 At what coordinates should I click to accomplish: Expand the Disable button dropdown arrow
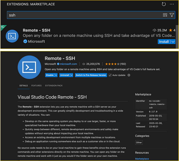pos(56,75)
